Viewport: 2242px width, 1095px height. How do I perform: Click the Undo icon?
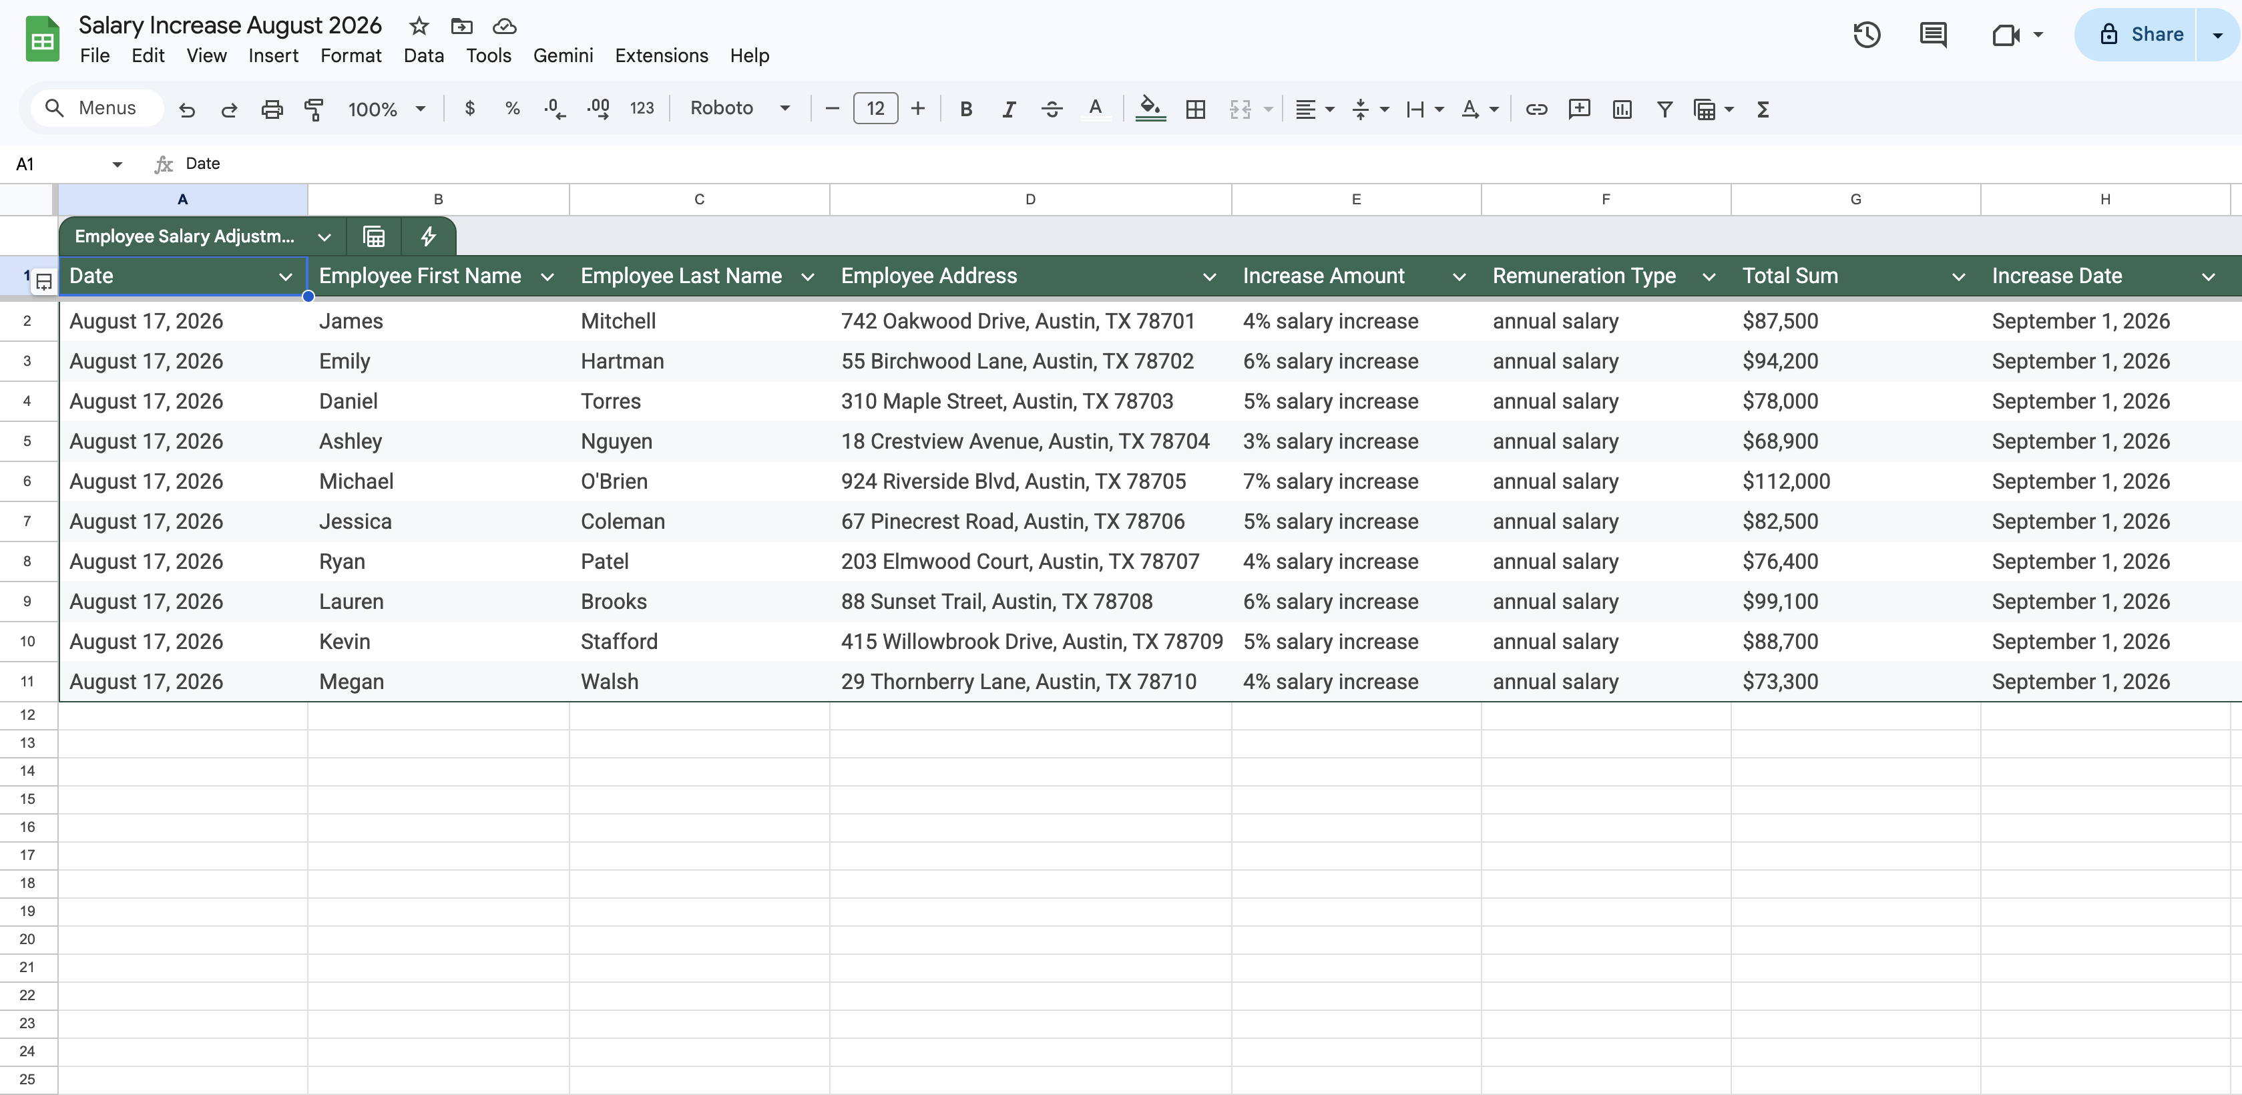pyautogui.click(x=186, y=109)
